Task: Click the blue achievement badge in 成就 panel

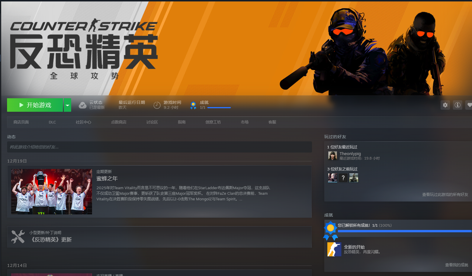Action: 330,230
